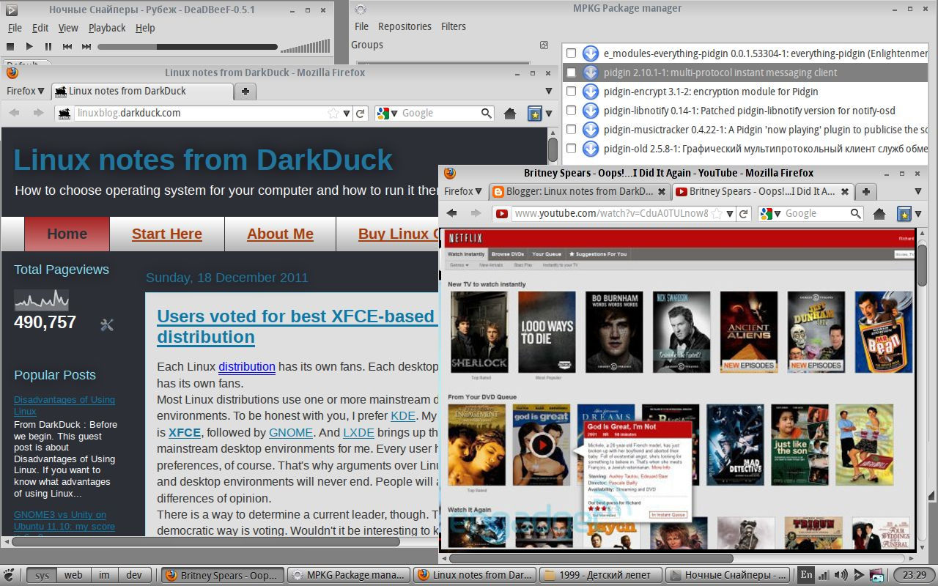Select the pidgin-libnotify package checkbox
938x586 pixels.
(572, 111)
